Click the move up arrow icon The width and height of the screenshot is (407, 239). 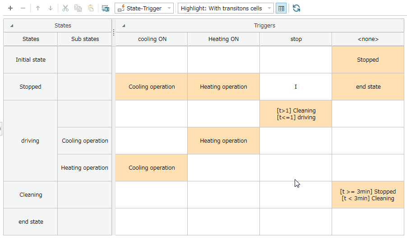point(38,8)
